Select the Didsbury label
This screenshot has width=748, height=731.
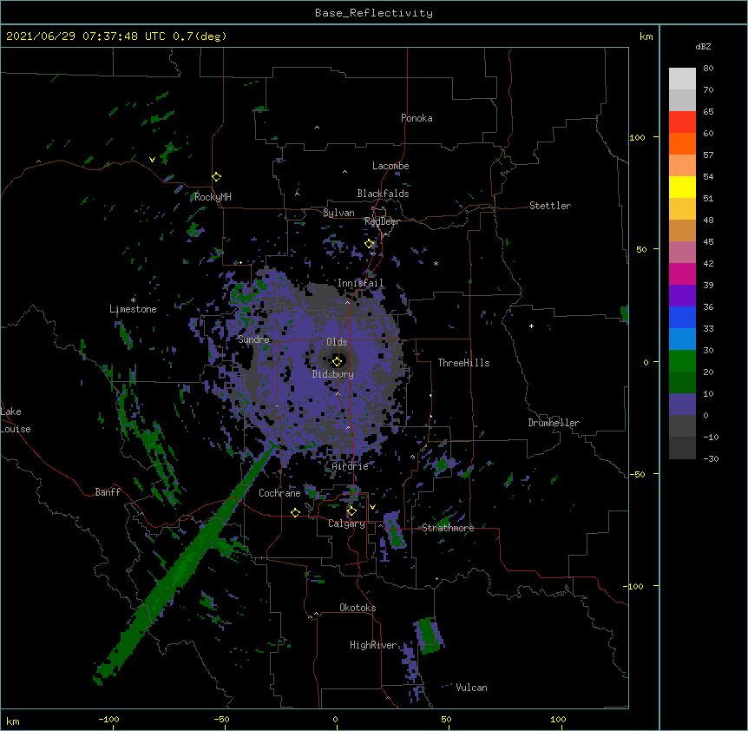click(333, 374)
